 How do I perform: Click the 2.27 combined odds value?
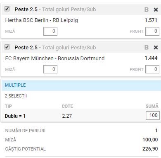point(67,116)
